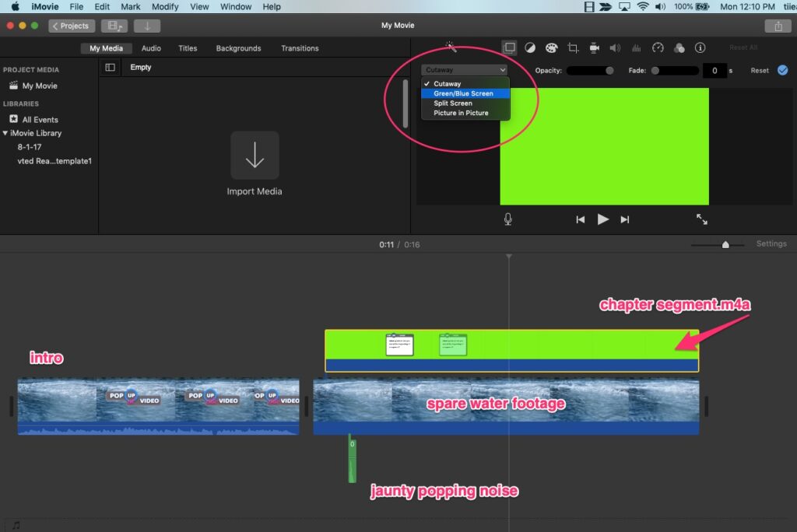
Task: Open video overlay settings icon
Action: tap(509, 47)
